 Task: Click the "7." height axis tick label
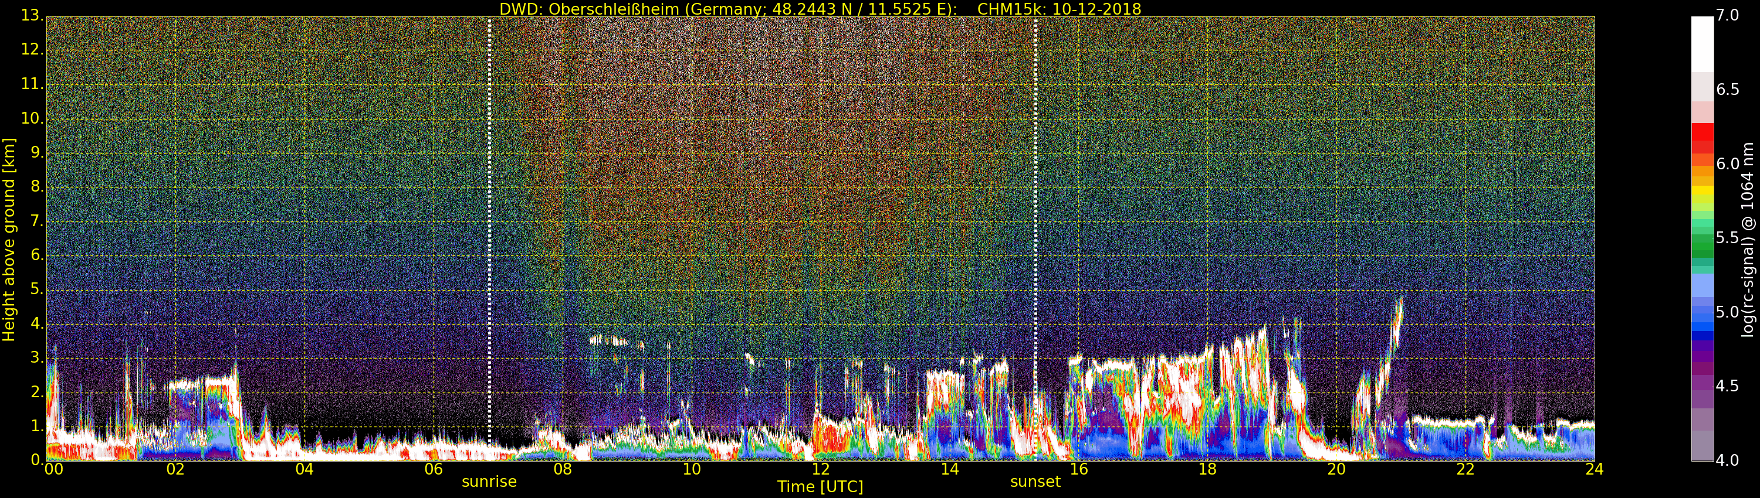pyautogui.click(x=37, y=220)
